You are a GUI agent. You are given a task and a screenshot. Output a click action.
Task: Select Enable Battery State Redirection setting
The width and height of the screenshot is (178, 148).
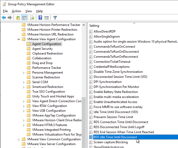coord(116,92)
